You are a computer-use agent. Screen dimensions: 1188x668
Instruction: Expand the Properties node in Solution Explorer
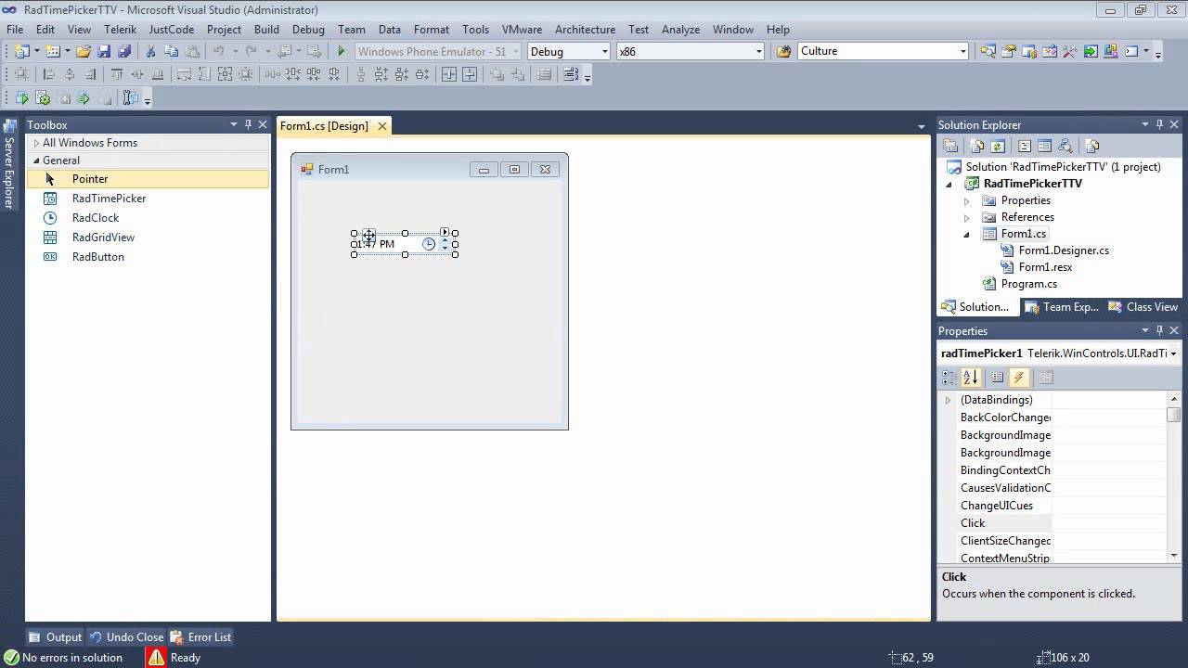pyautogui.click(x=966, y=200)
